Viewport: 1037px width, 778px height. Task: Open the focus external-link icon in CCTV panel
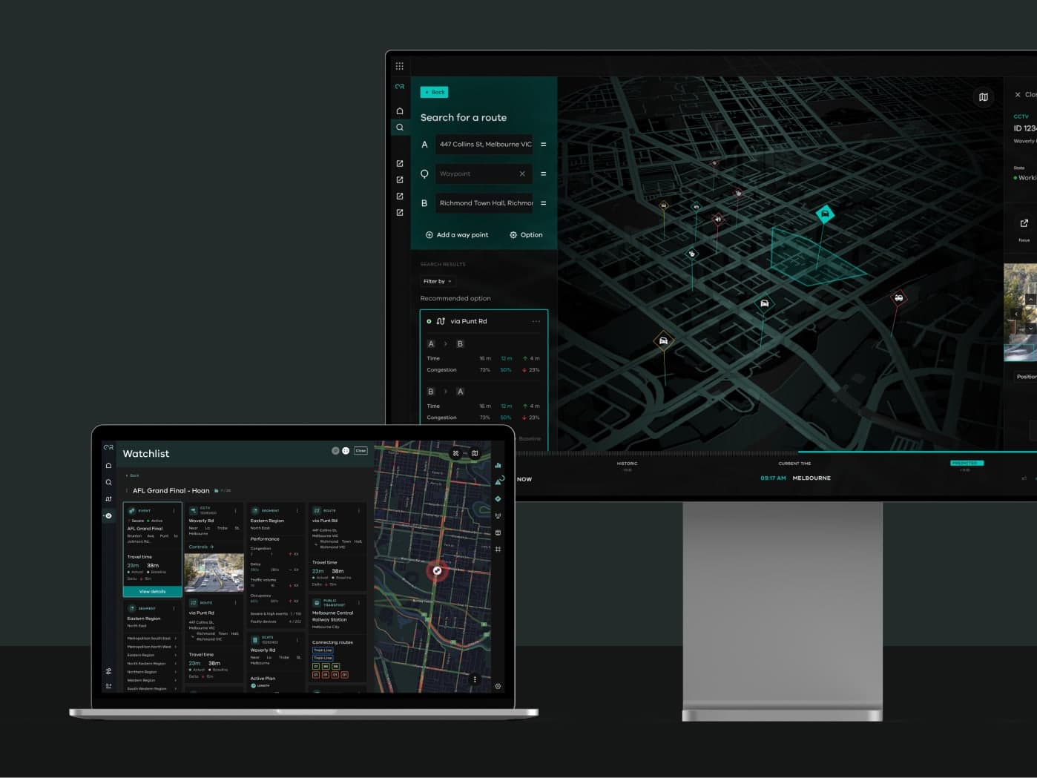point(1024,223)
